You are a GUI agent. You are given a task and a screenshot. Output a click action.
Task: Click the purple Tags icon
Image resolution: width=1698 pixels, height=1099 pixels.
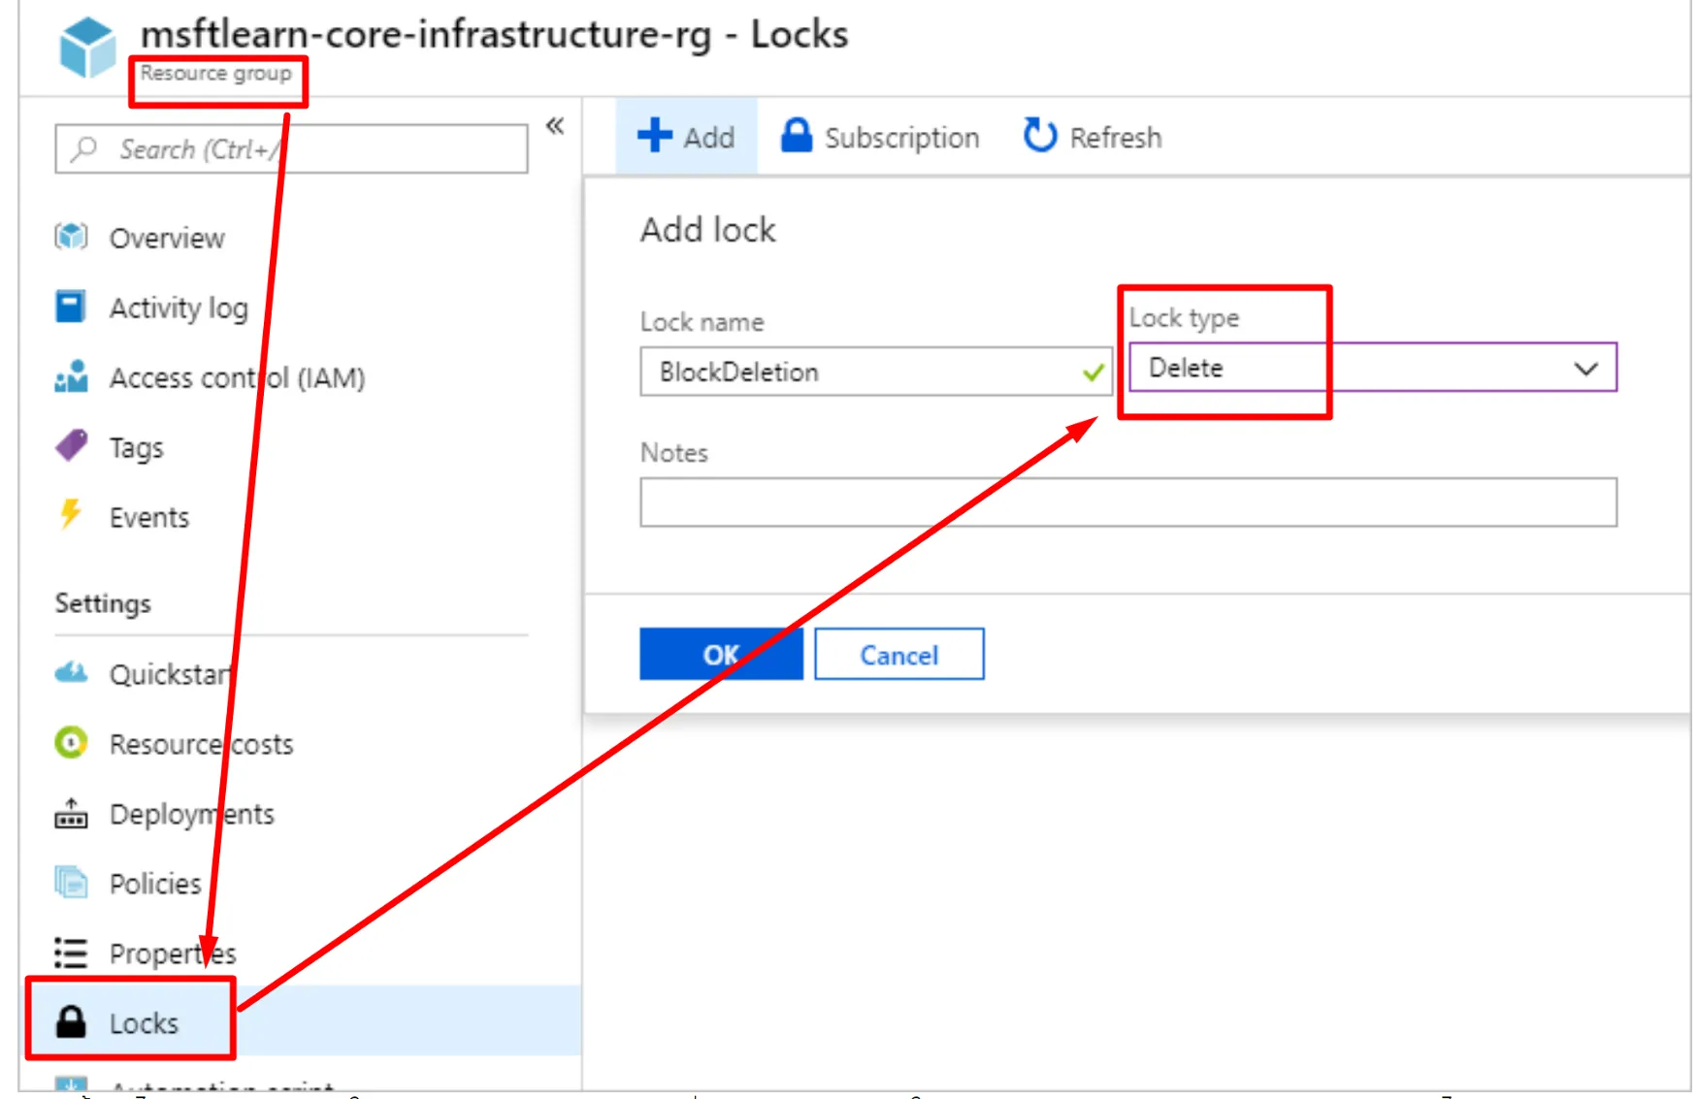(x=71, y=446)
